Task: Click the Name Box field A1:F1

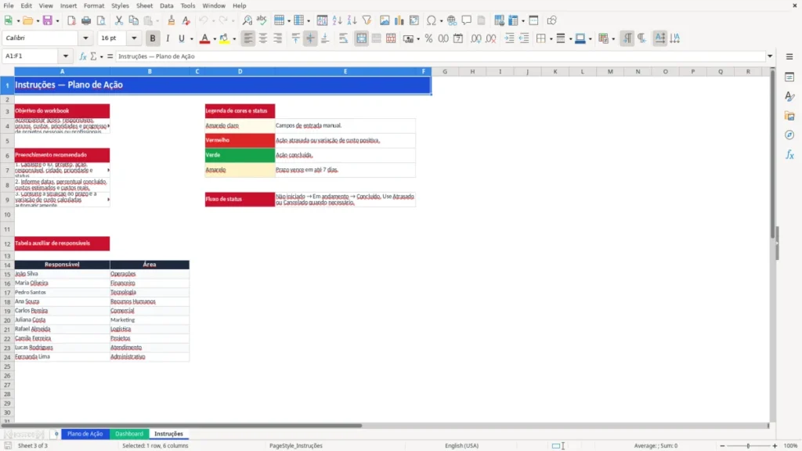Action: click(31, 56)
